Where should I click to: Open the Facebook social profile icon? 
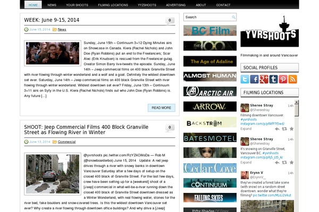pyautogui.click(x=254, y=79)
